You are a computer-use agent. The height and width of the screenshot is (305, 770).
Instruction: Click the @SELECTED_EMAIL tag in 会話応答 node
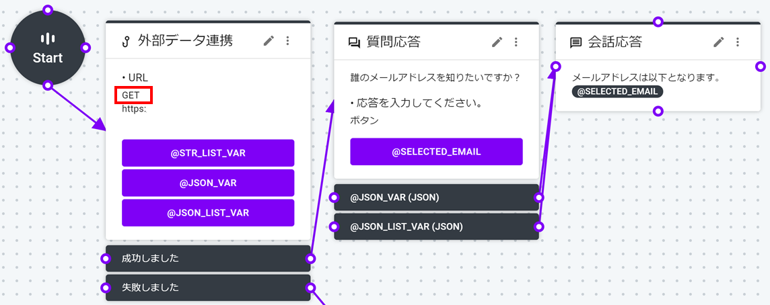click(617, 91)
